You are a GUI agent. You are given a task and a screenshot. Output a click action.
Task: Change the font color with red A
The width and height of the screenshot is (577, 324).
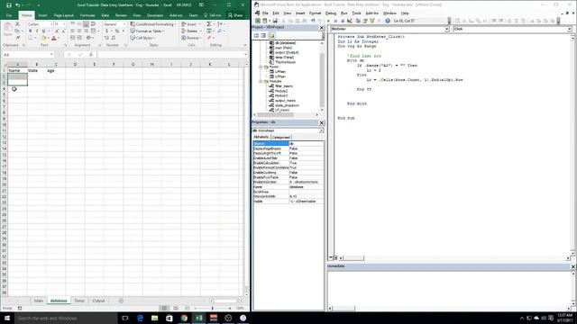point(54,38)
